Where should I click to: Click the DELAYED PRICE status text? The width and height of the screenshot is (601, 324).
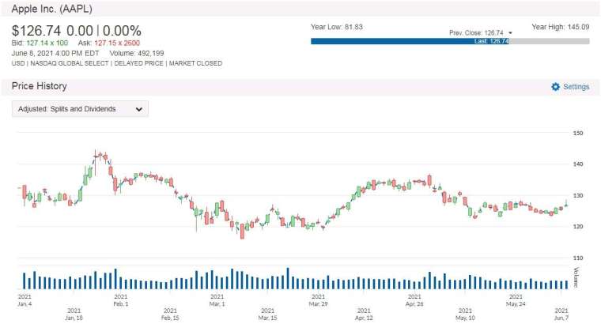pos(138,63)
